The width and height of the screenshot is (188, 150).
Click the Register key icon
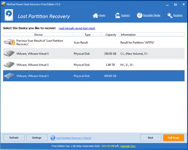[x=170, y=15]
